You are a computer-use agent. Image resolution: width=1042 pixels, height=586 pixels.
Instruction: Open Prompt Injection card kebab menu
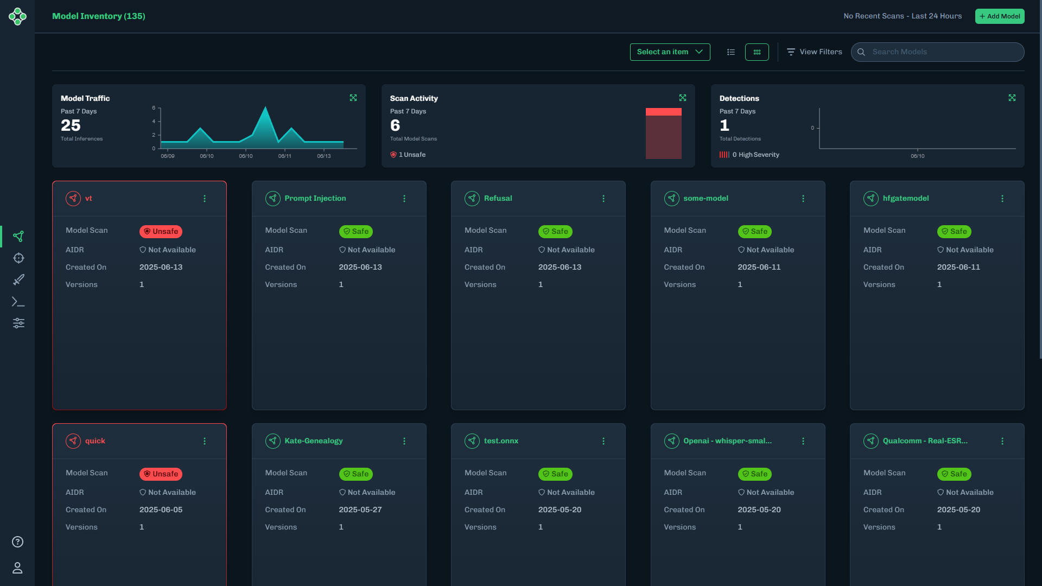[x=404, y=199]
